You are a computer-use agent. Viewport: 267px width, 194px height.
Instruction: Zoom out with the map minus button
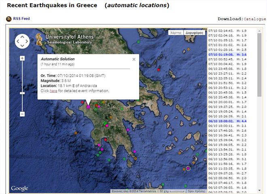pos(22,114)
